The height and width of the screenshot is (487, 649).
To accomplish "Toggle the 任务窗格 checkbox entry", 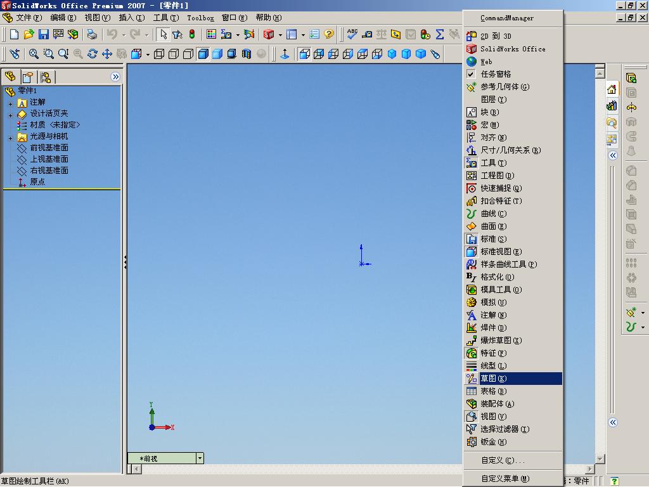I will (512, 74).
